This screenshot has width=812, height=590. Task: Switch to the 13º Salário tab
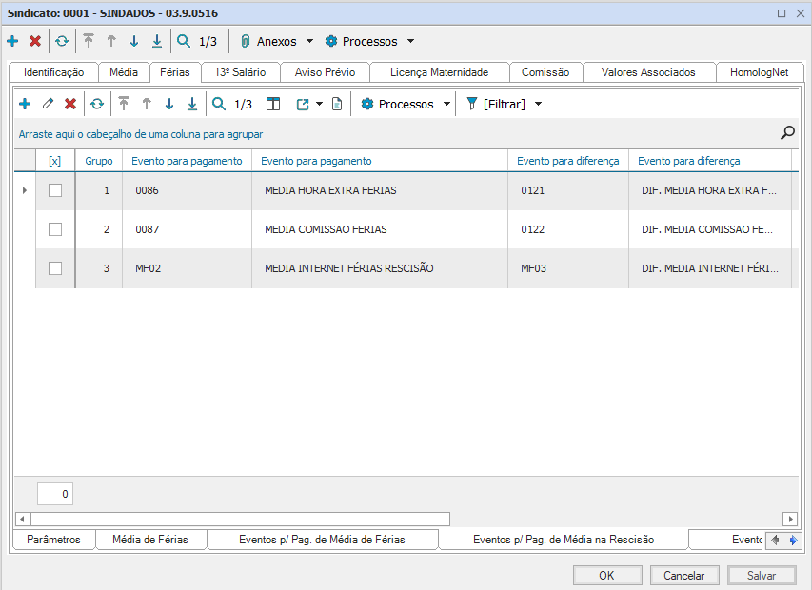click(240, 72)
